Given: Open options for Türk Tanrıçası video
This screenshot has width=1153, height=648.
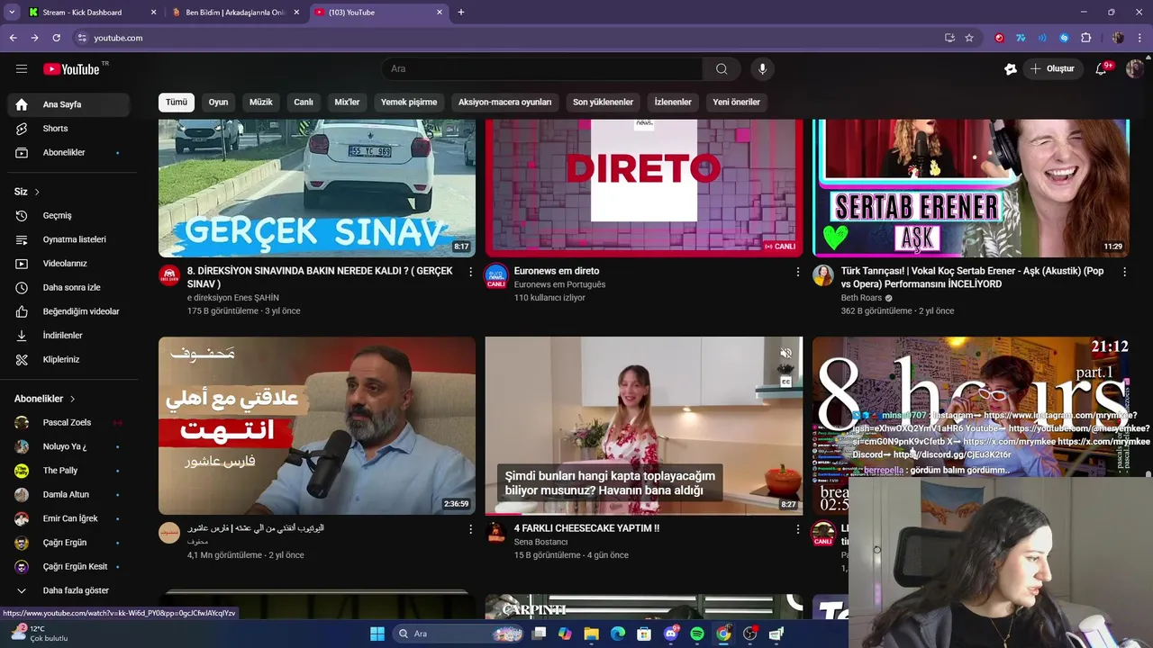Looking at the screenshot, I should (x=1124, y=272).
